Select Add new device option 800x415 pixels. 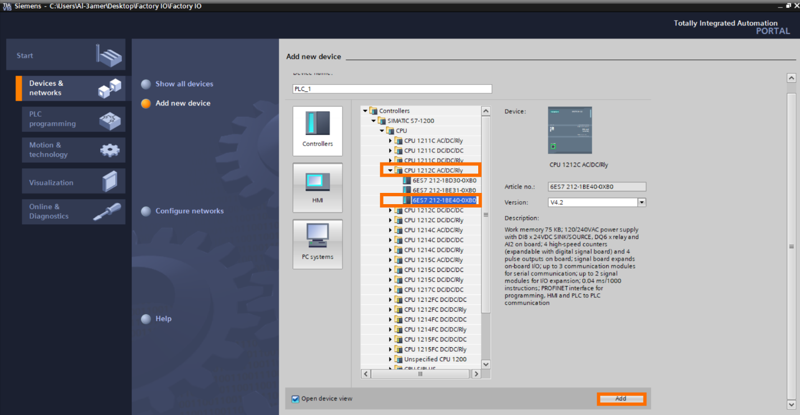183,103
